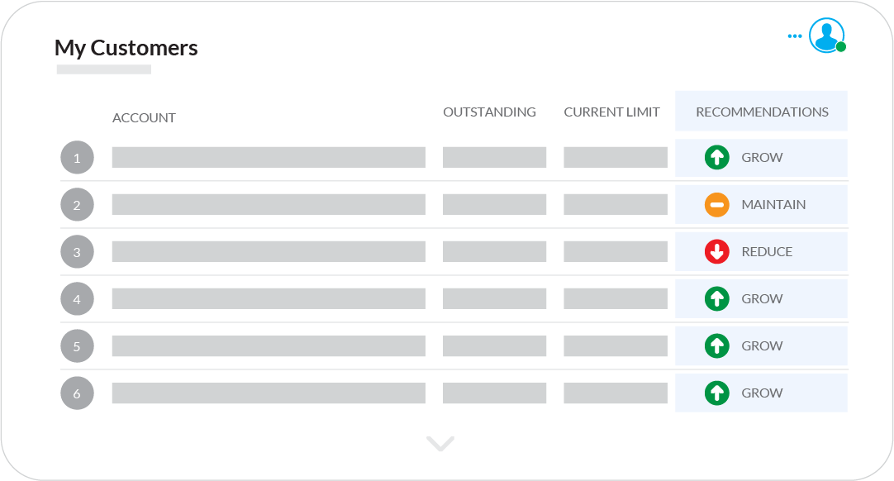
Task: Click the My Customers page title
Action: 126,48
